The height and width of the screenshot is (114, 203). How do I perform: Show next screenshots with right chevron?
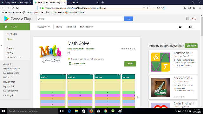(x=137, y=97)
